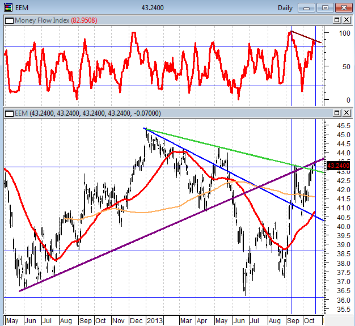
Task: Click the 50 level on MFI axis
Action: (x=346, y=67)
